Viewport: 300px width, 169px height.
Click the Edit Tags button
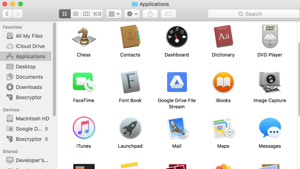[168, 14]
